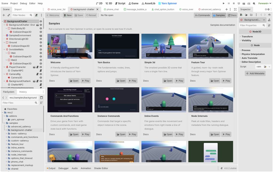Viewport: 273px width, 172px height.
Task: Click the samples list vertical scrollbar
Action: tap(234, 66)
